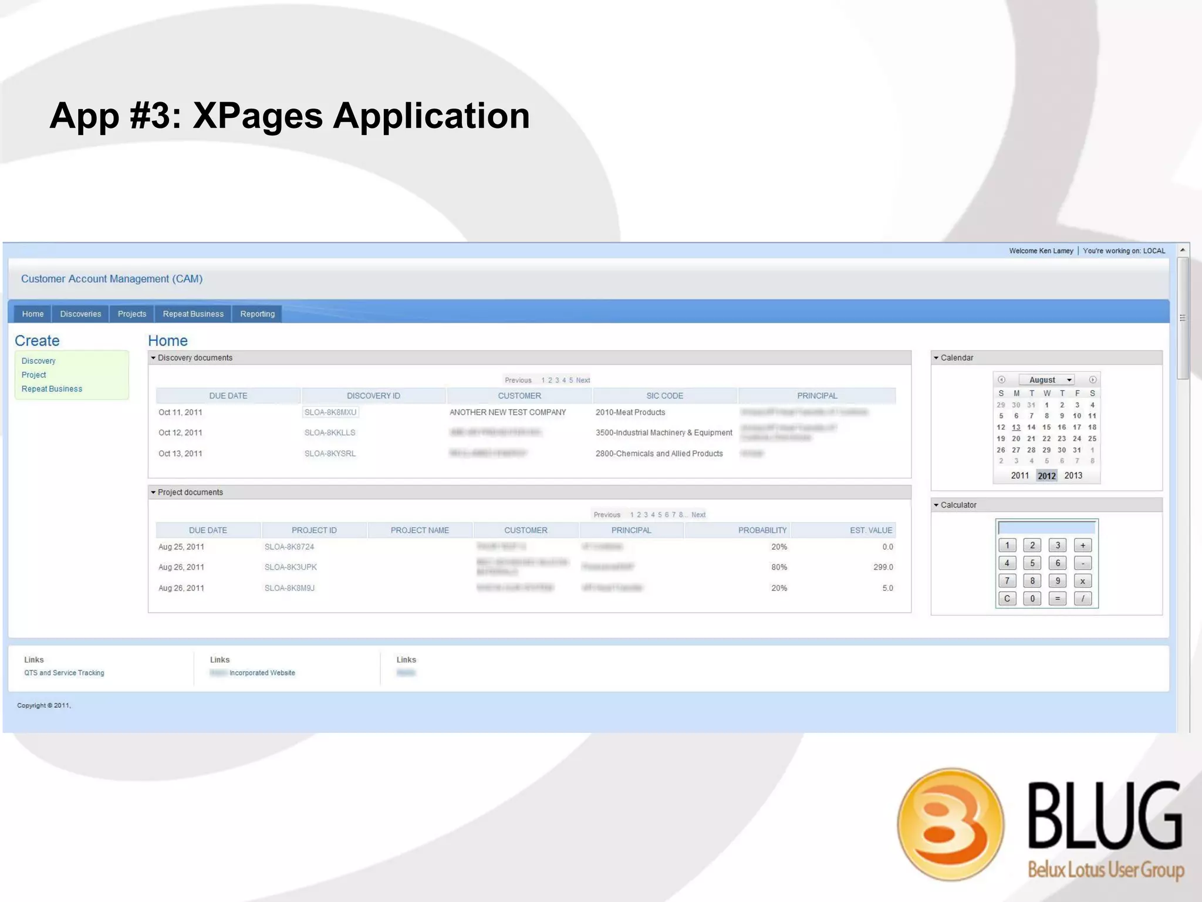Create a new Repeat Business

(52, 389)
